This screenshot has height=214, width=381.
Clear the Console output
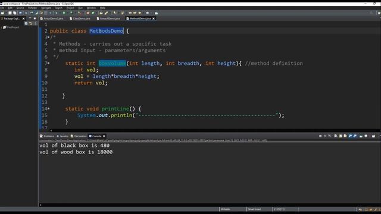pyautogui.click(x=336, y=136)
